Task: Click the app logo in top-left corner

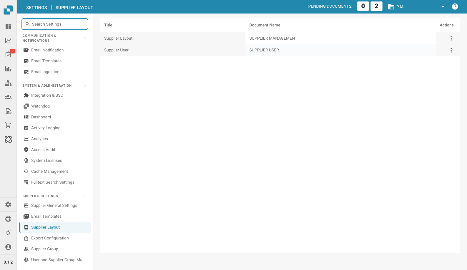Action: click(8, 10)
